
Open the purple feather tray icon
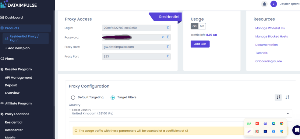[x=249, y=131]
